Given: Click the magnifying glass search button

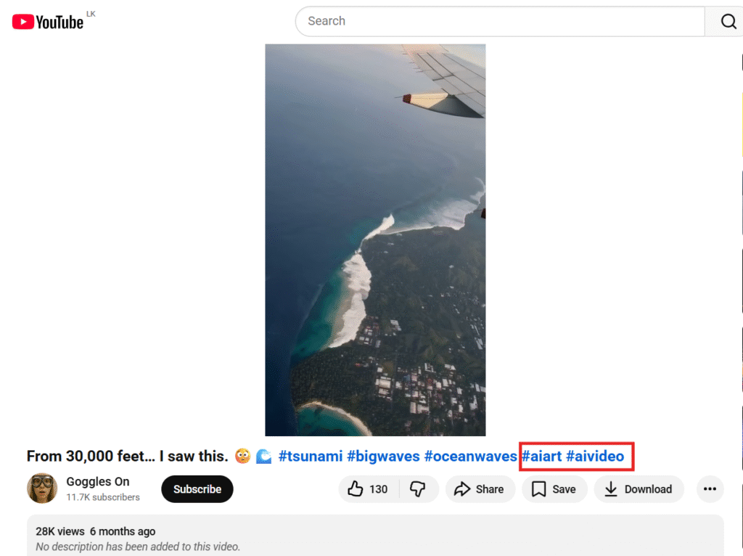Looking at the screenshot, I should click(728, 22).
